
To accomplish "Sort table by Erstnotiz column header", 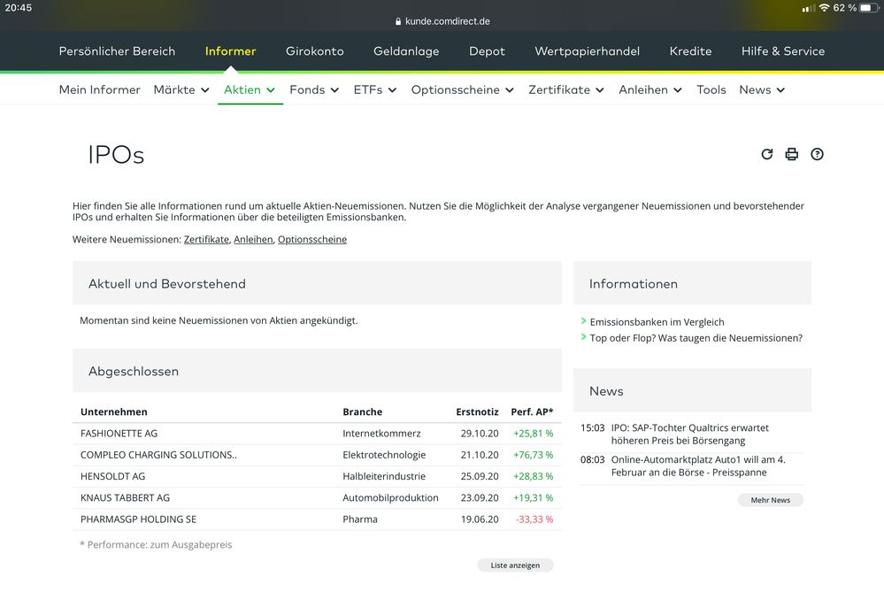I will pyautogui.click(x=477, y=412).
